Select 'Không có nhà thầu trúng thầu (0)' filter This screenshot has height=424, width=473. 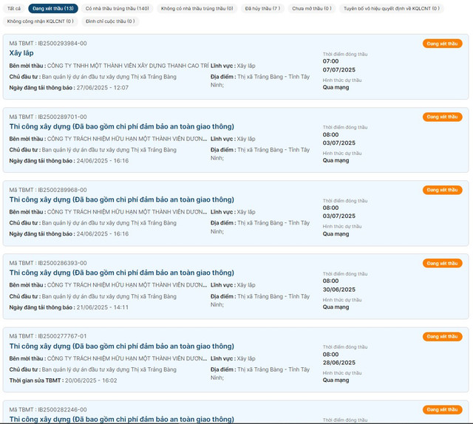197,9
